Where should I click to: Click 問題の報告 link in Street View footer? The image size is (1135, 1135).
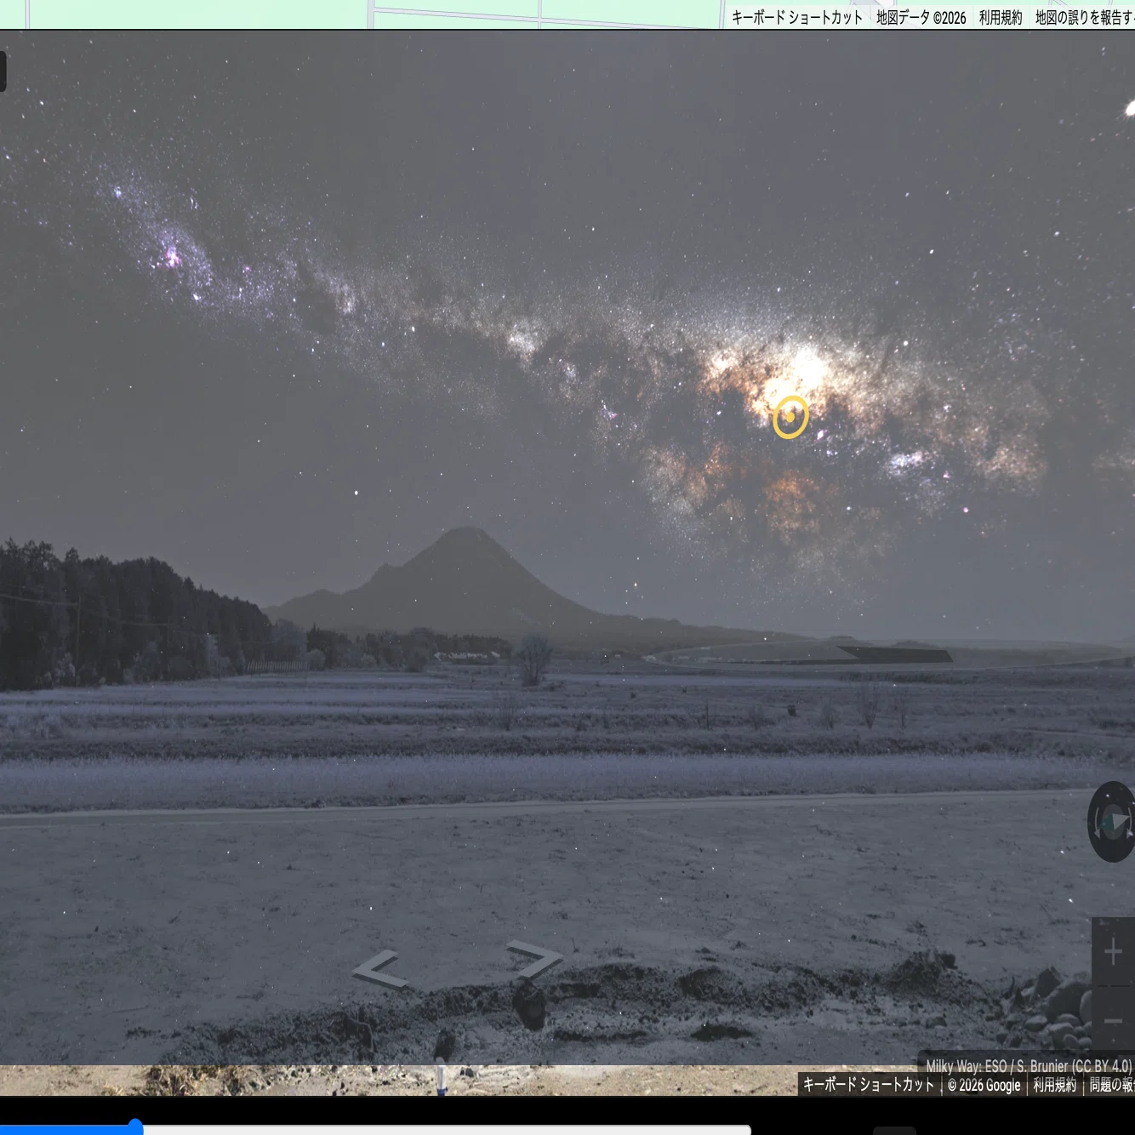point(1111,1085)
